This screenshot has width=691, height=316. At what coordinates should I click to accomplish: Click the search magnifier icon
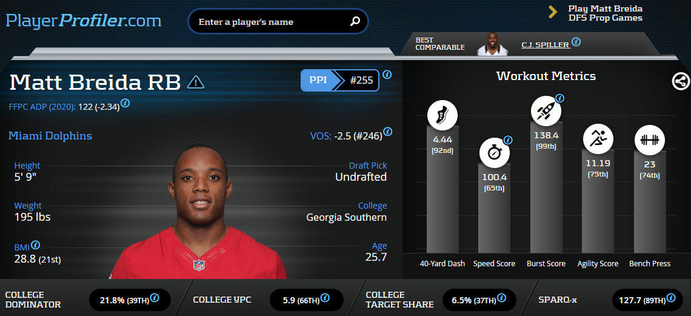coord(355,21)
